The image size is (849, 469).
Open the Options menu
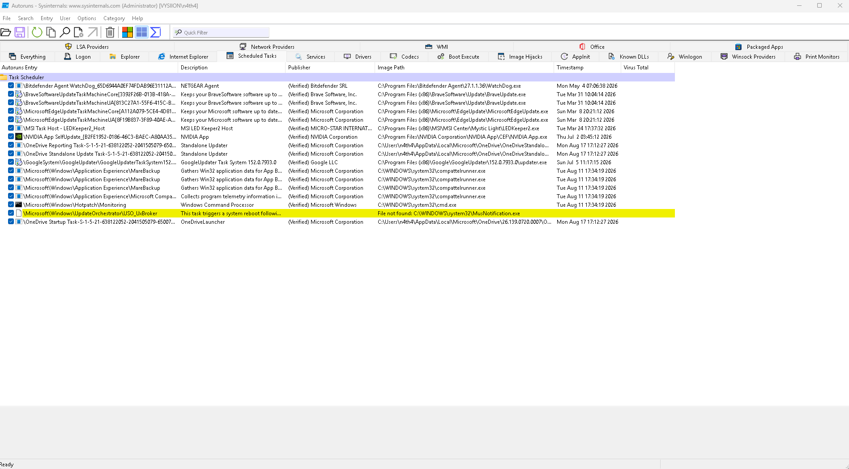point(87,18)
